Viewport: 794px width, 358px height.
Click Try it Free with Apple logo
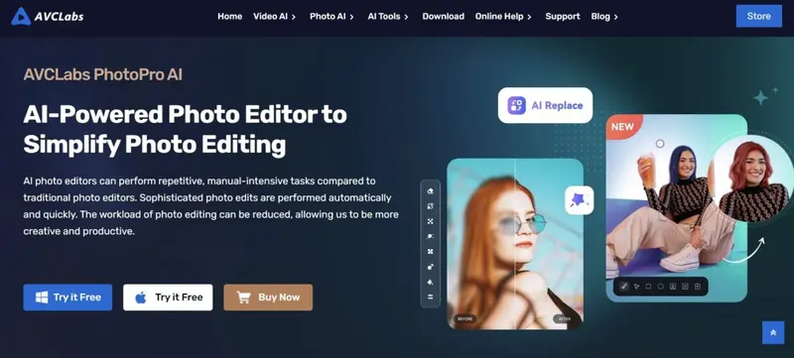168,298
